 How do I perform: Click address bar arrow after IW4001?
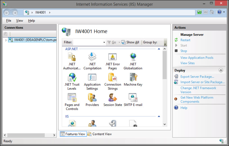click(x=50, y=13)
